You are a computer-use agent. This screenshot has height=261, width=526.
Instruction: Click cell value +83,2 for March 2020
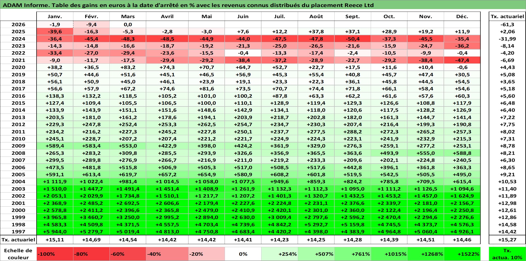pyautogui.click(x=128, y=67)
